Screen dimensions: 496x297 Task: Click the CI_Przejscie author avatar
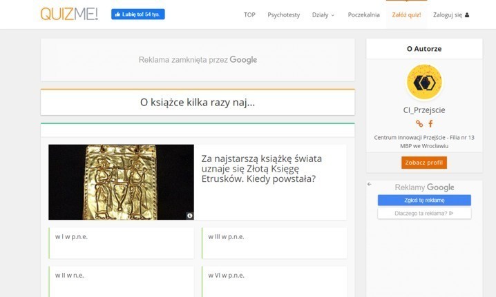(424, 82)
